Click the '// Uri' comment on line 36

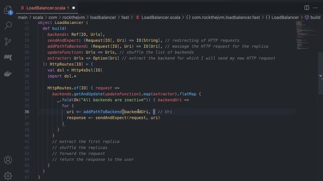(x=165, y=112)
